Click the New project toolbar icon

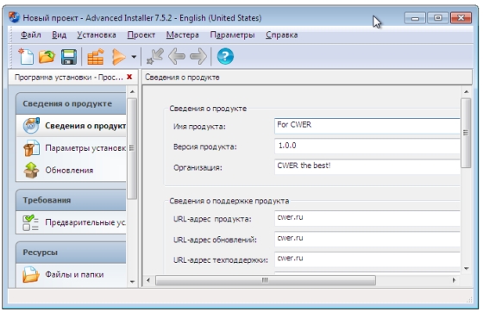coord(26,56)
